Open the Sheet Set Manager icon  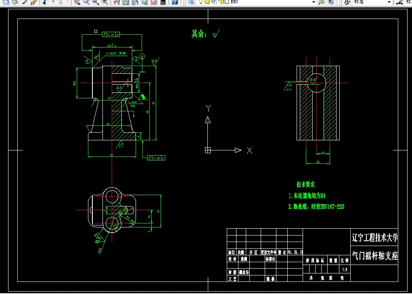pos(144,2)
